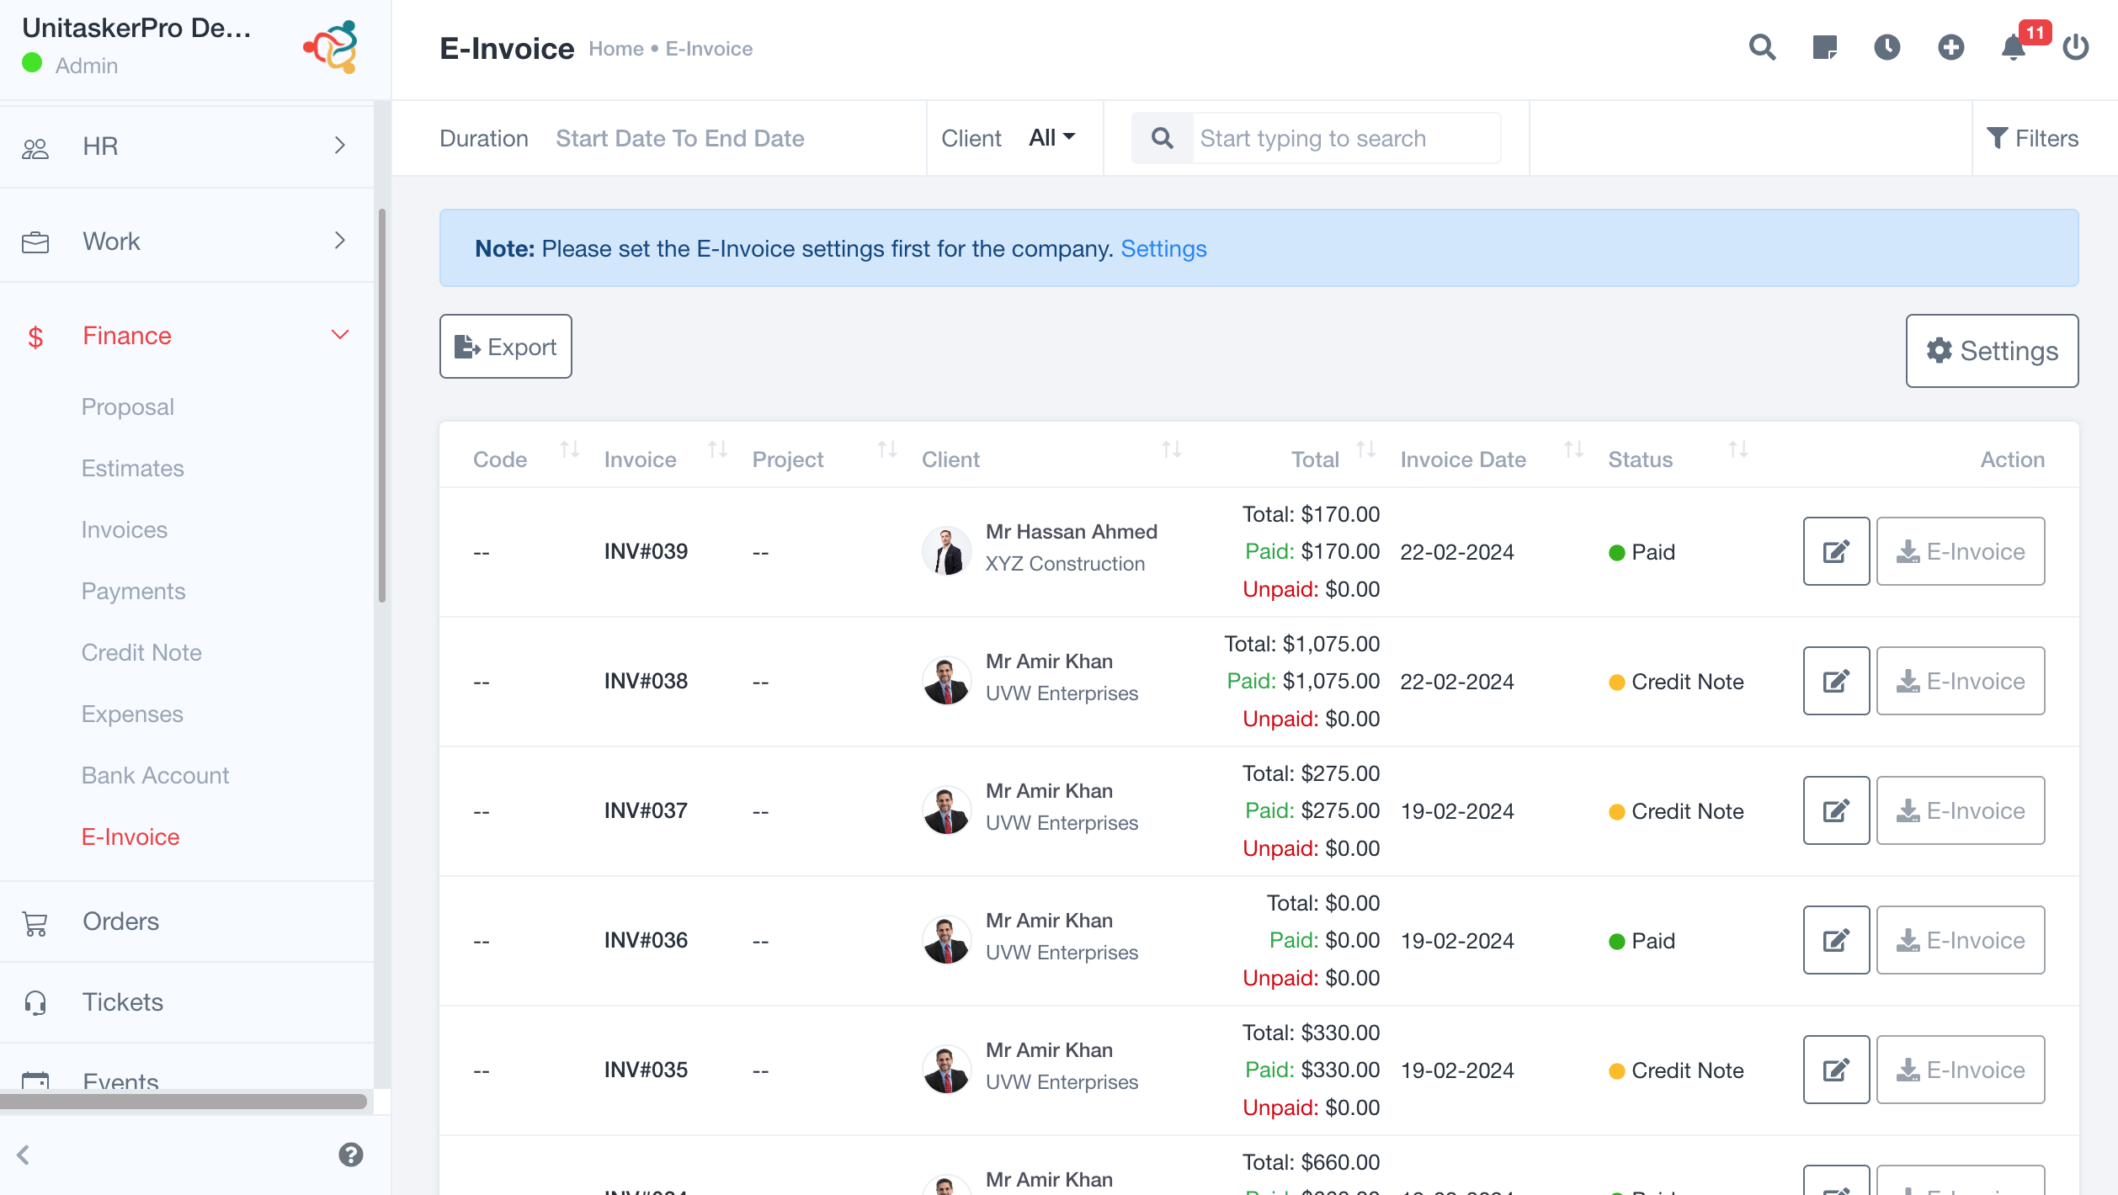Click the sidebar horizontal scrollbar
This screenshot has width=2118, height=1195.
click(184, 1101)
